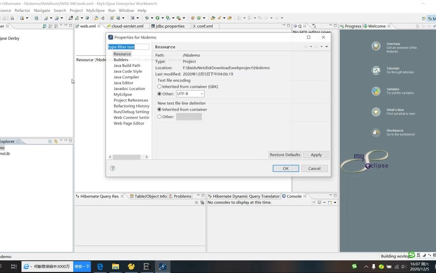Open Internet Explorer in the taskbar

tap(27, 267)
